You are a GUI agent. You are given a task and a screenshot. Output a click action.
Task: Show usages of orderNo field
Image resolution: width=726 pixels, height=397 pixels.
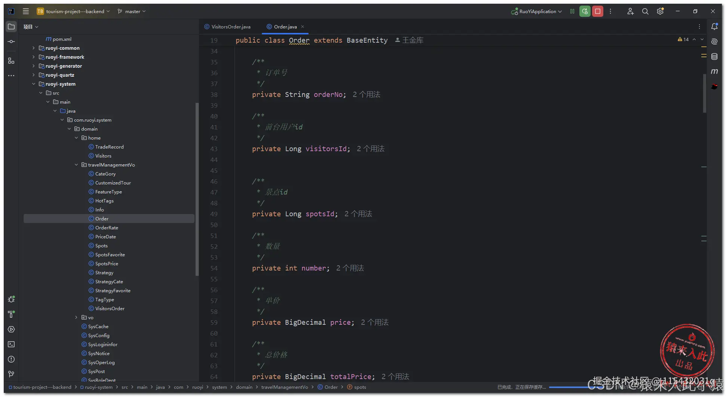[x=367, y=95]
